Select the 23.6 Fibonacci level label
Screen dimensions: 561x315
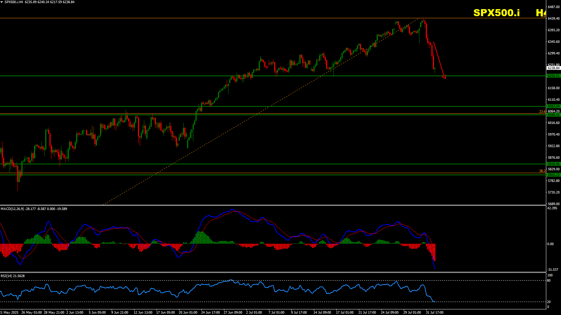coord(542,112)
